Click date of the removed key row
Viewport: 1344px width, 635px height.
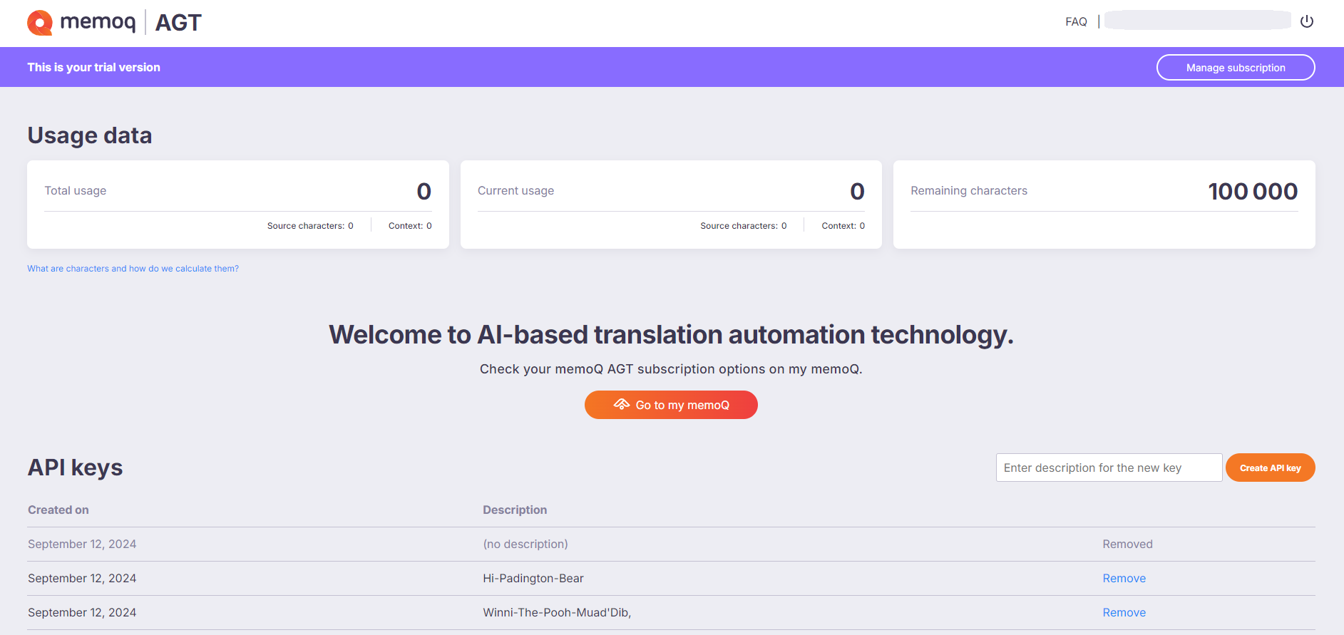tap(82, 544)
